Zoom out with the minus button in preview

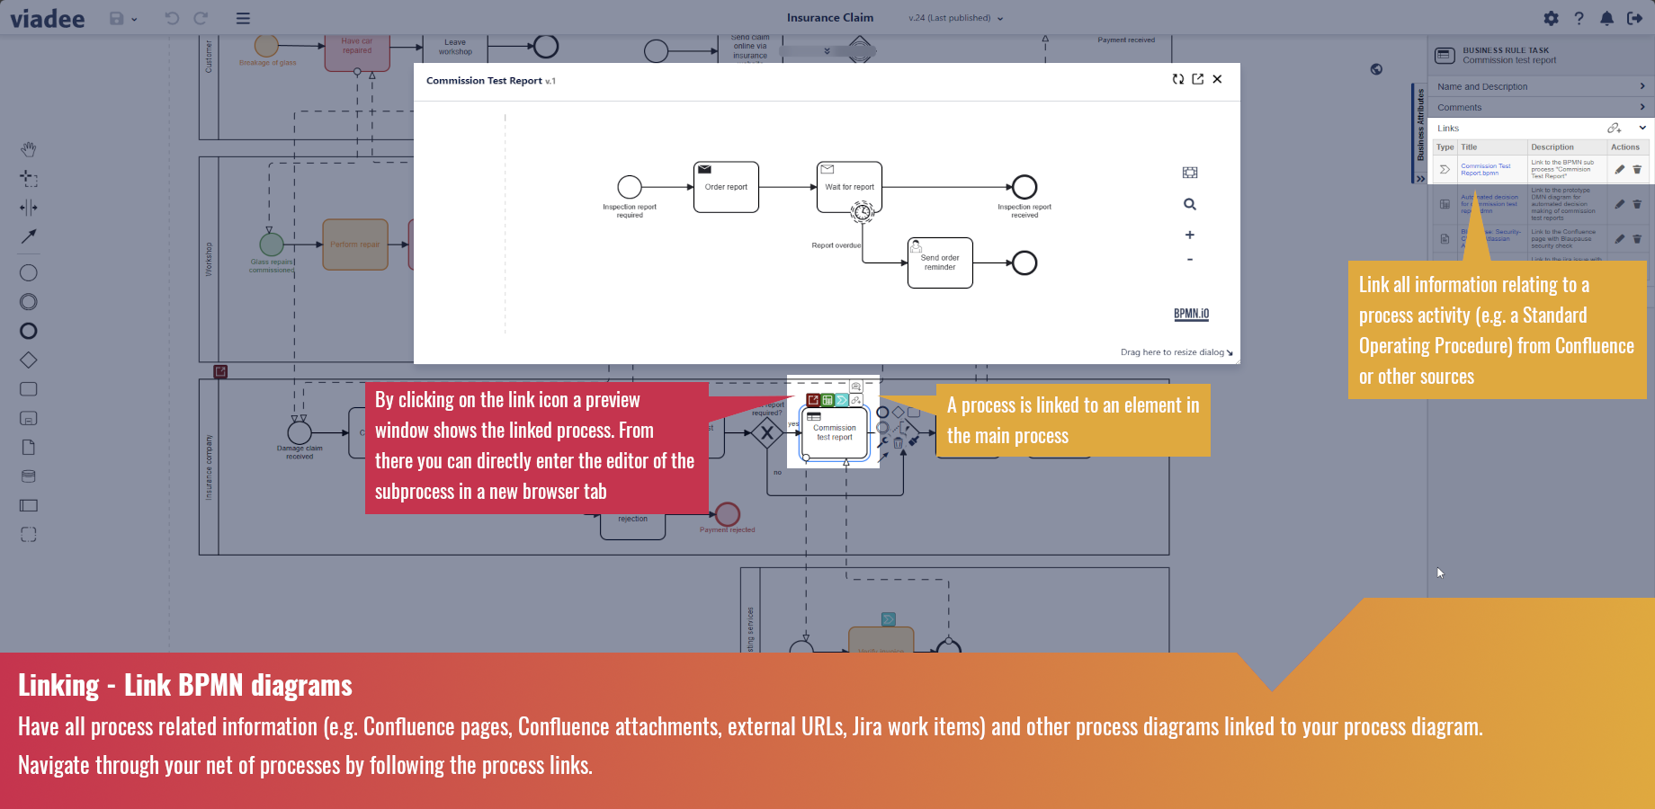coord(1190,259)
